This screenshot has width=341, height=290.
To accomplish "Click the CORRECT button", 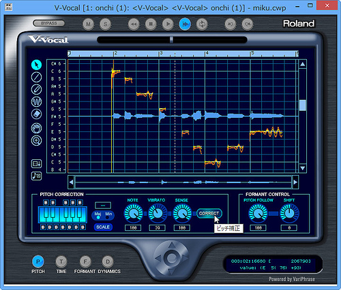I will (209, 214).
